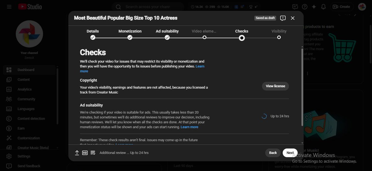Click the YouTube Studio logo
The image size is (372, 171).
tap(30, 6)
